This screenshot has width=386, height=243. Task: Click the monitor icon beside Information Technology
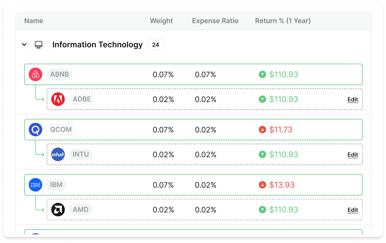(x=38, y=45)
